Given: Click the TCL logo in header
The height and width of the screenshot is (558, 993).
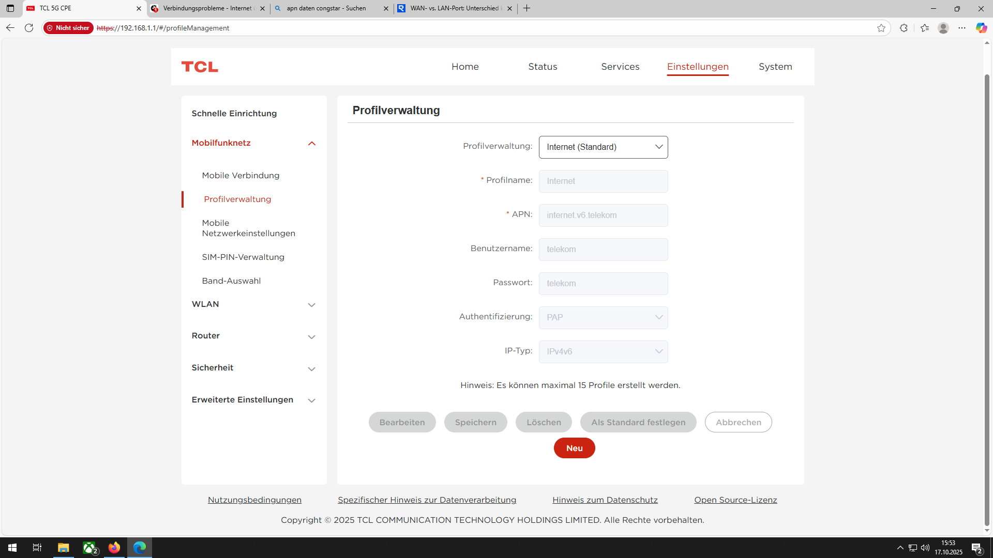Looking at the screenshot, I should pos(200,67).
